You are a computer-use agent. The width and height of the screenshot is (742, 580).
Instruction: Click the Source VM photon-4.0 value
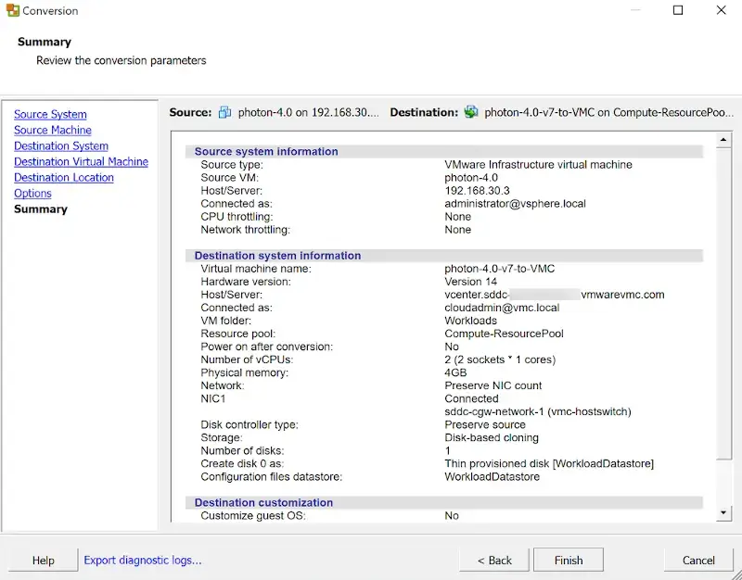coord(471,178)
